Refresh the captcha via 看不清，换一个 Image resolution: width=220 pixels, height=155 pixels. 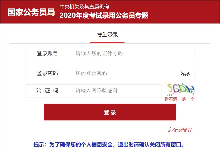pyautogui.click(x=179, y=99)
